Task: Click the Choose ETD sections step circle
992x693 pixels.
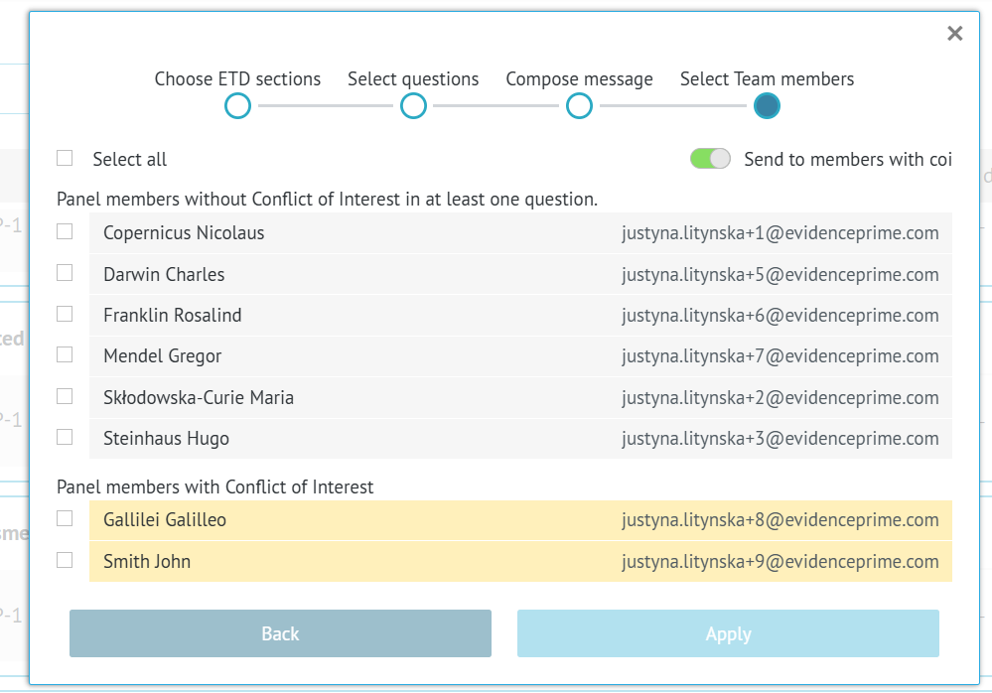Action: pos(237,106)
